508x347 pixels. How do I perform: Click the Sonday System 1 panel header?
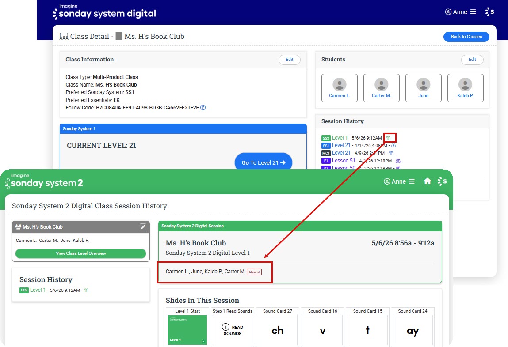[x=183, y=129]
